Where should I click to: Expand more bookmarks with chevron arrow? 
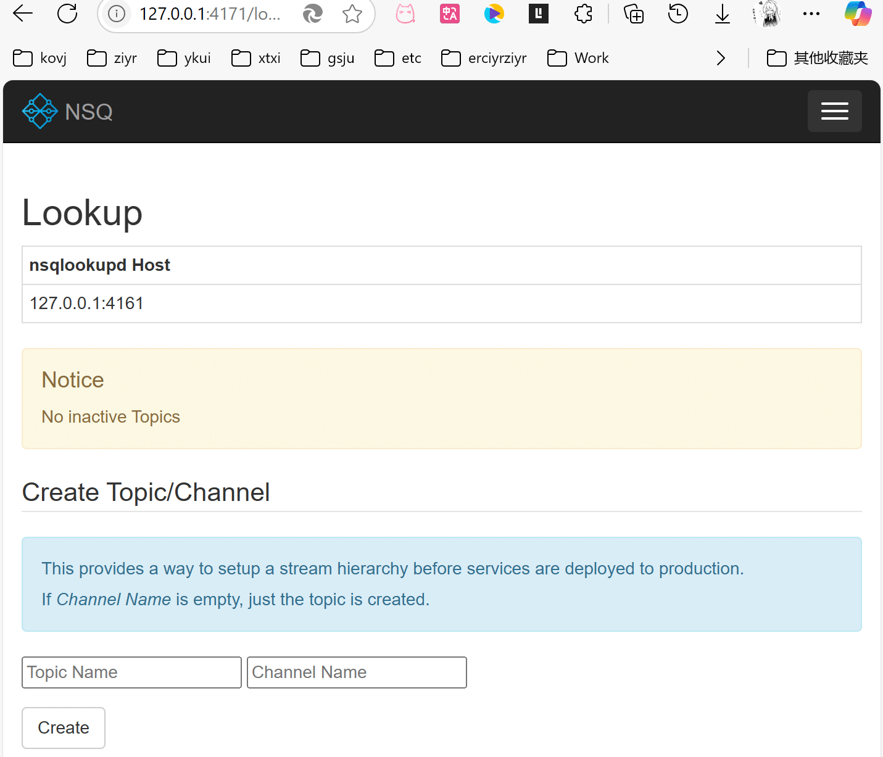(720, 59)
